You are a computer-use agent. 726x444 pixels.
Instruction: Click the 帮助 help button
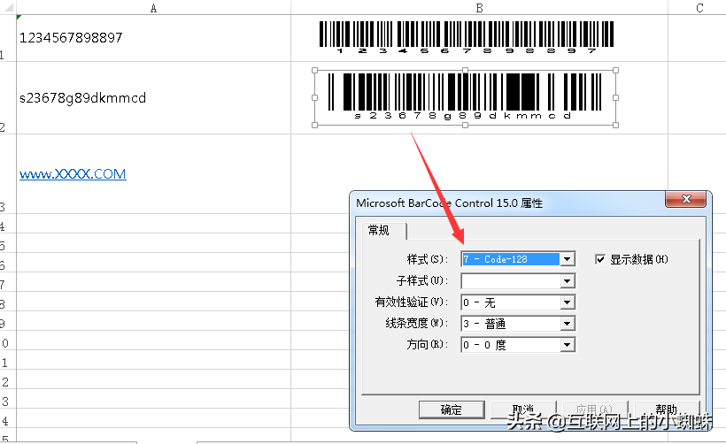tap(667, 410)
